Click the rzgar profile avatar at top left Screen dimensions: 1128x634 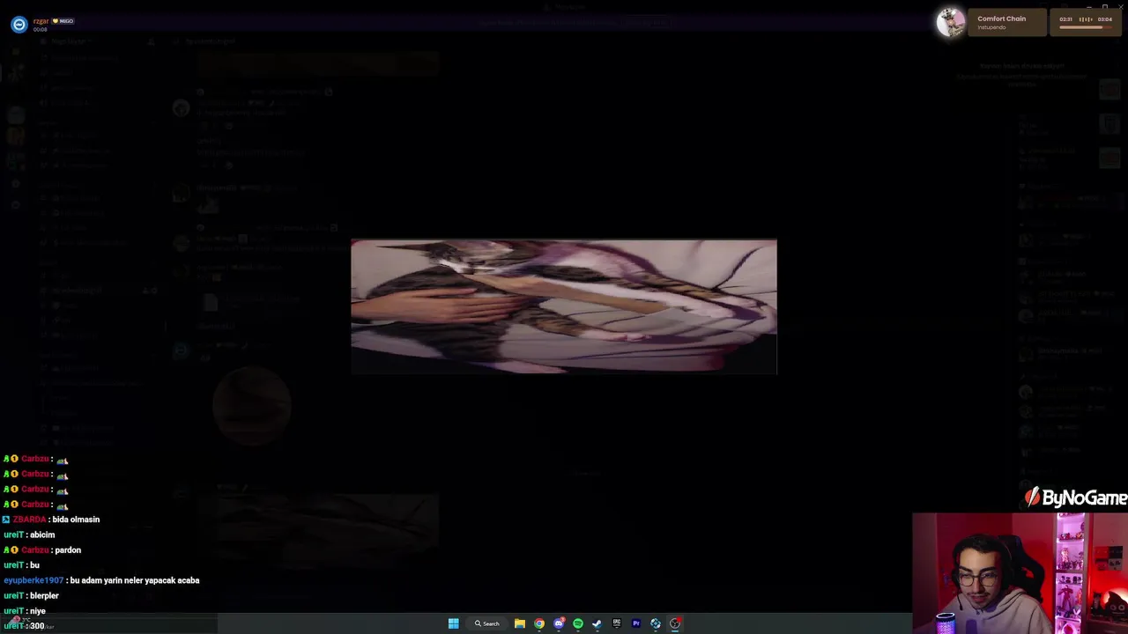click(x=19, y=25)
